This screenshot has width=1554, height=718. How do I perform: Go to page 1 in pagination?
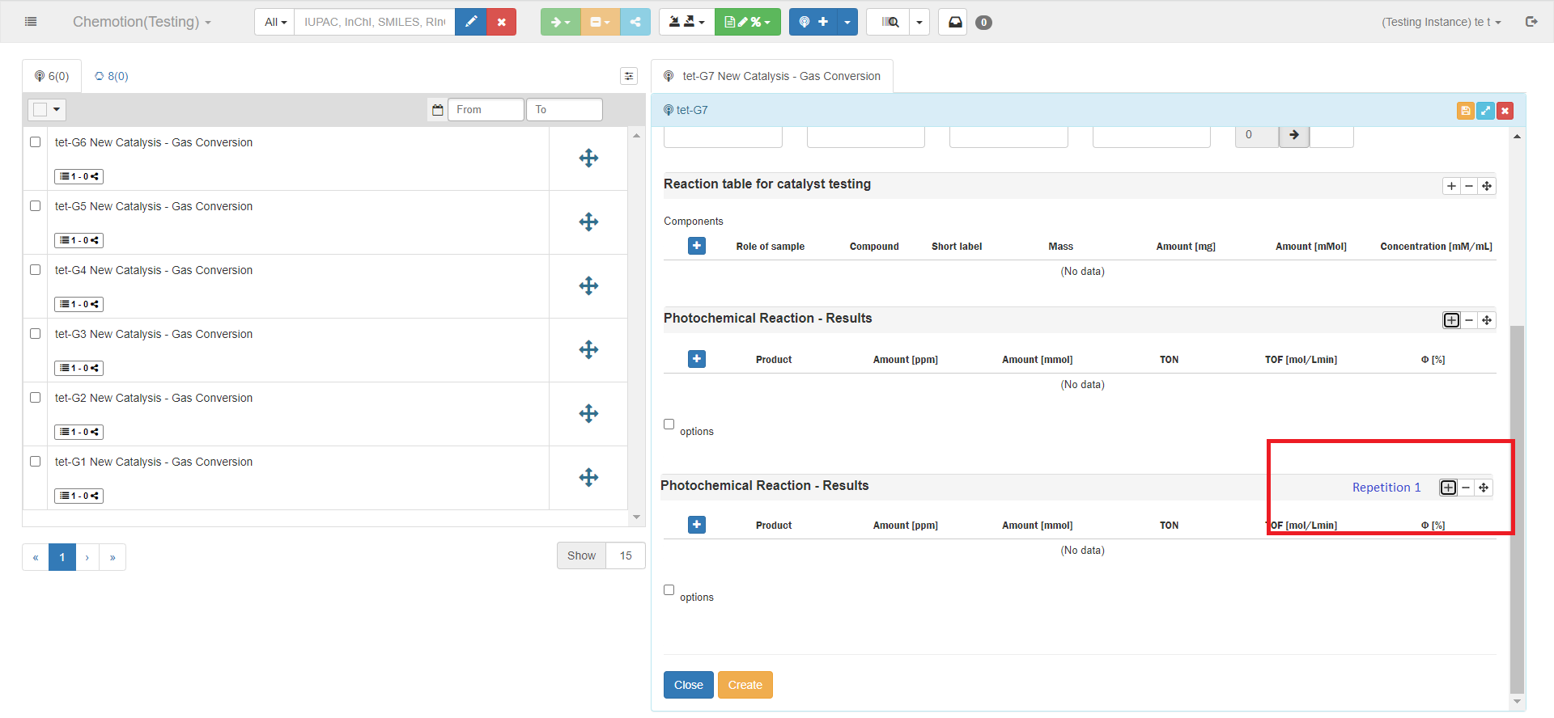click(62, 557)
